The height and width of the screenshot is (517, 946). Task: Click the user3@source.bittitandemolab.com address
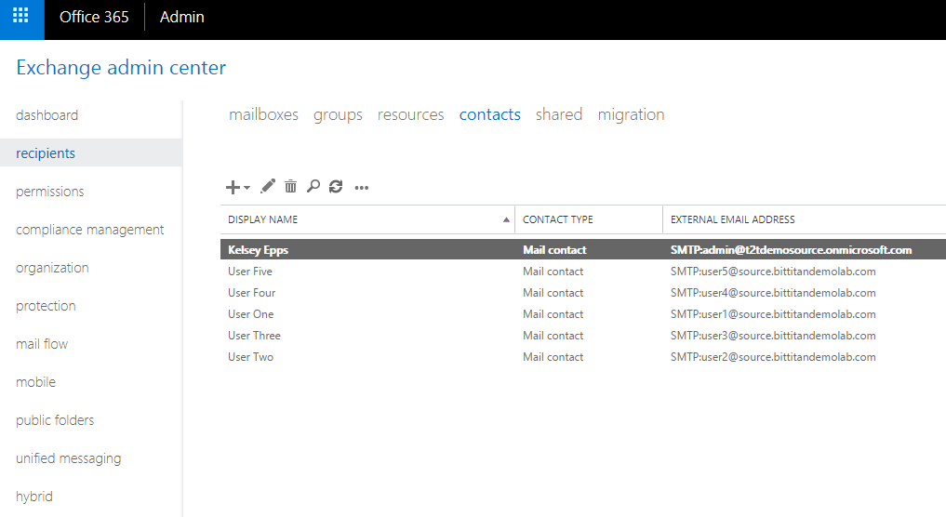coord(774,336)
